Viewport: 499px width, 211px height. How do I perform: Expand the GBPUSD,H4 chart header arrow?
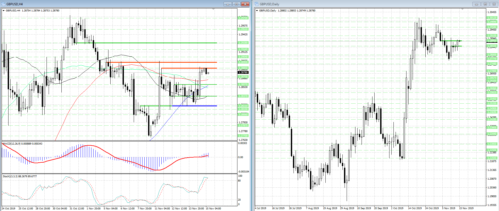pyautogui.click(x=4, y=11)
